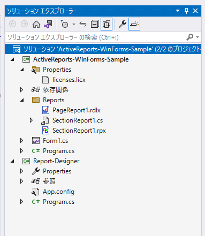This screenshot has height=236, width=205.
Task: Click the SectionReport1.rpx report icon
Action: click(45, 131)
